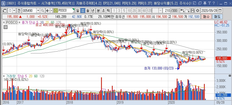Image resolution: width=232 pixels, height=105 pixels.
Task: Click the 전 button
Action: click(19, 11)
